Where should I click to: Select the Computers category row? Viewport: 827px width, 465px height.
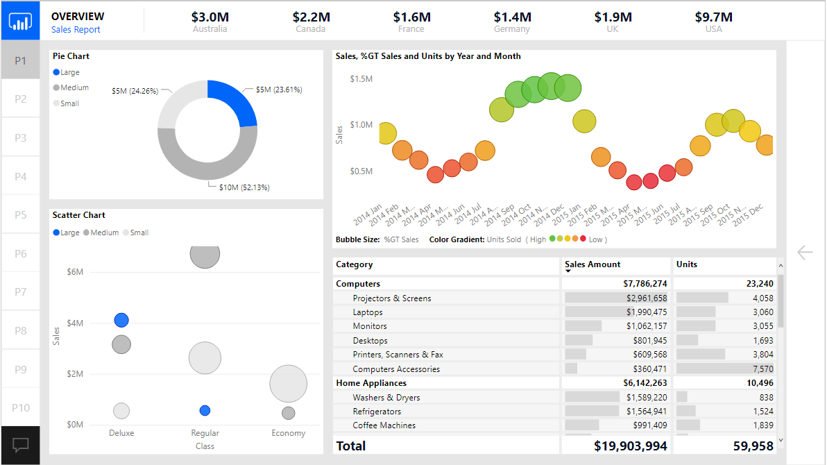358,284
